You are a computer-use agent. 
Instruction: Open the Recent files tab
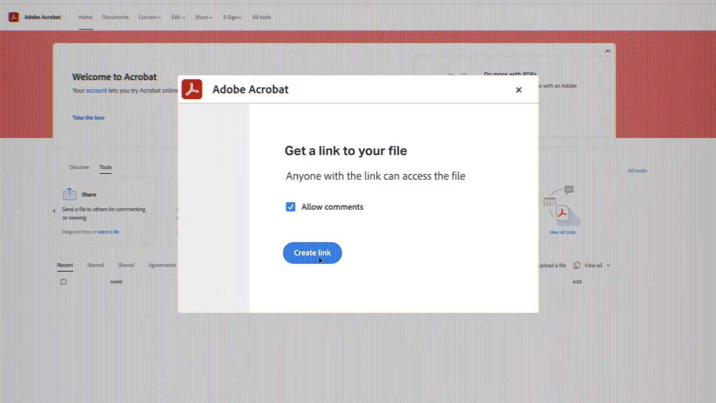(65, 265)
